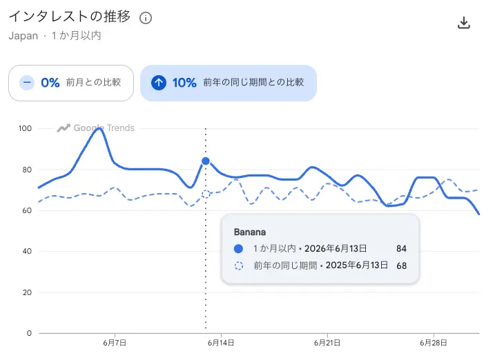Click the Banana tooltip title
The height and width of the screenshot is (362, 504).
(x=250, y=232)
